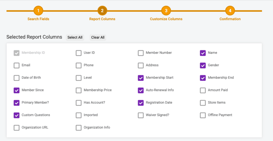The height and width of the screenshot is (141, 273).
Task: Click the Customize Columns step label
Action: (x=166, y=19)
